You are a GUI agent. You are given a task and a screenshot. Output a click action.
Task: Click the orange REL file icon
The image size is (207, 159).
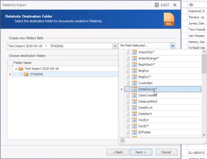[x=169, y=19]
